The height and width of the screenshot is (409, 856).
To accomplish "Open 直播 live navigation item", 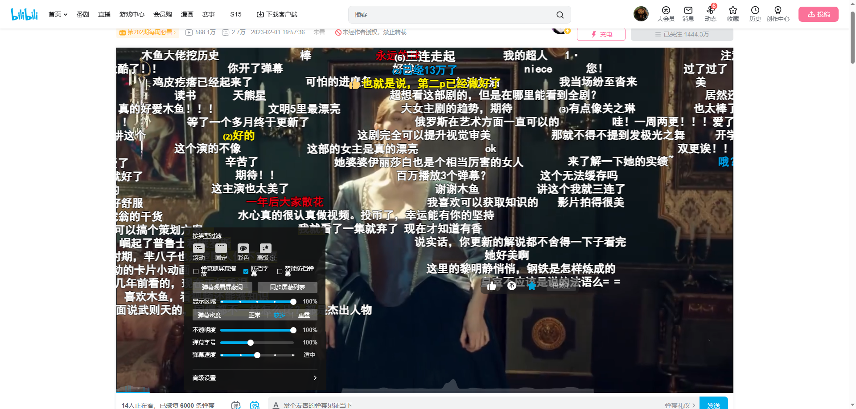I will coord(104,14).
